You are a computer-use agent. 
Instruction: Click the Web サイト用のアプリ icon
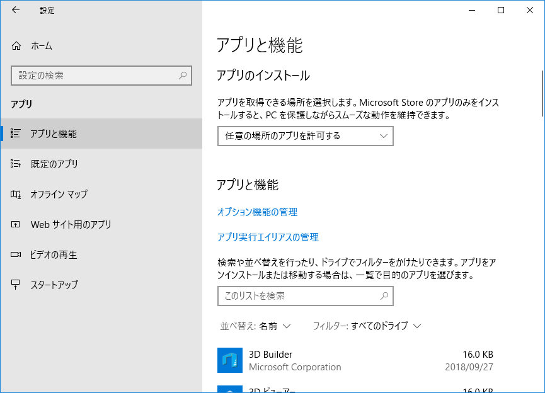15,224
